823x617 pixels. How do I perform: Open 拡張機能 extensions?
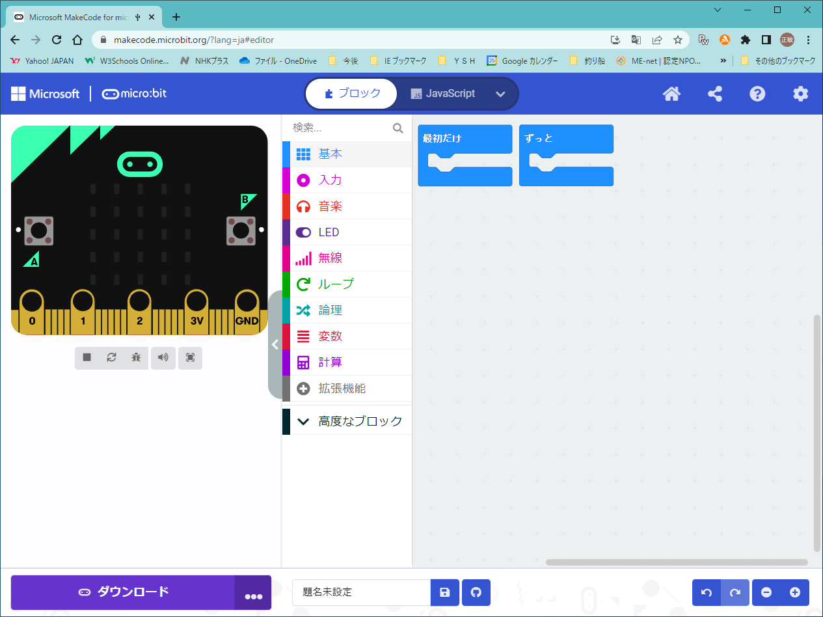347,389
